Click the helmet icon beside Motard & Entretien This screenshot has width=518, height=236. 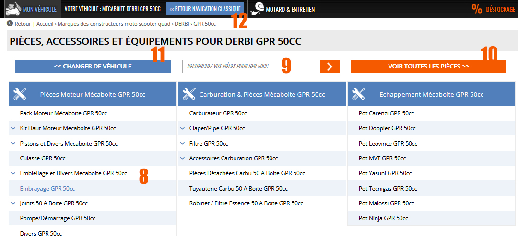pos(258,9)
